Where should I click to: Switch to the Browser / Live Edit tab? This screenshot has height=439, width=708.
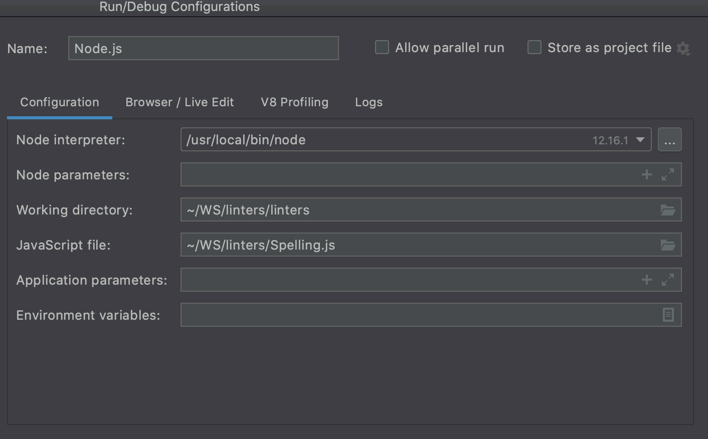coord(180,102)
